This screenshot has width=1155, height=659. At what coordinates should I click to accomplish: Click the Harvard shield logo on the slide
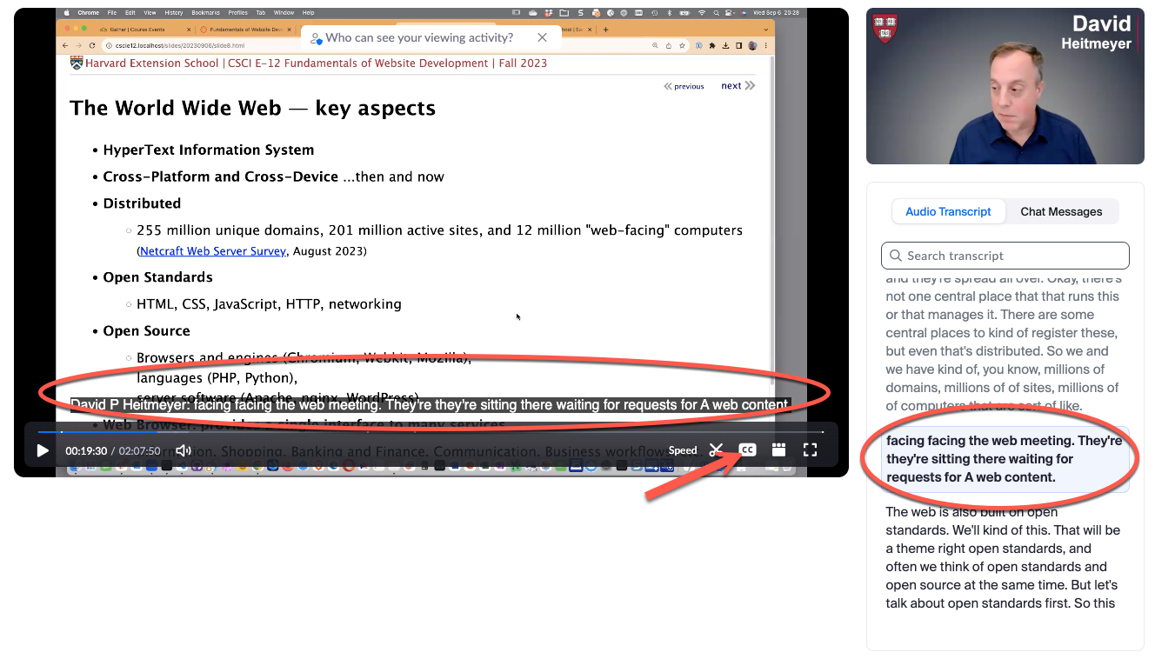point(76,62)
